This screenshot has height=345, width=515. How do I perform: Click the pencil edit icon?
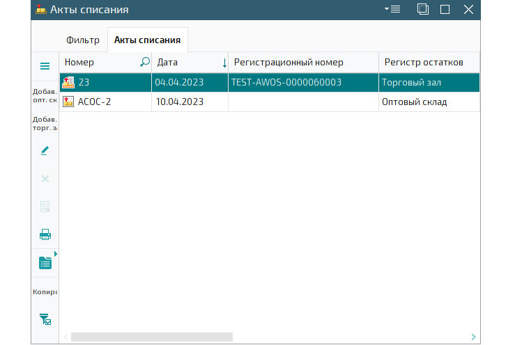point(45,150)
